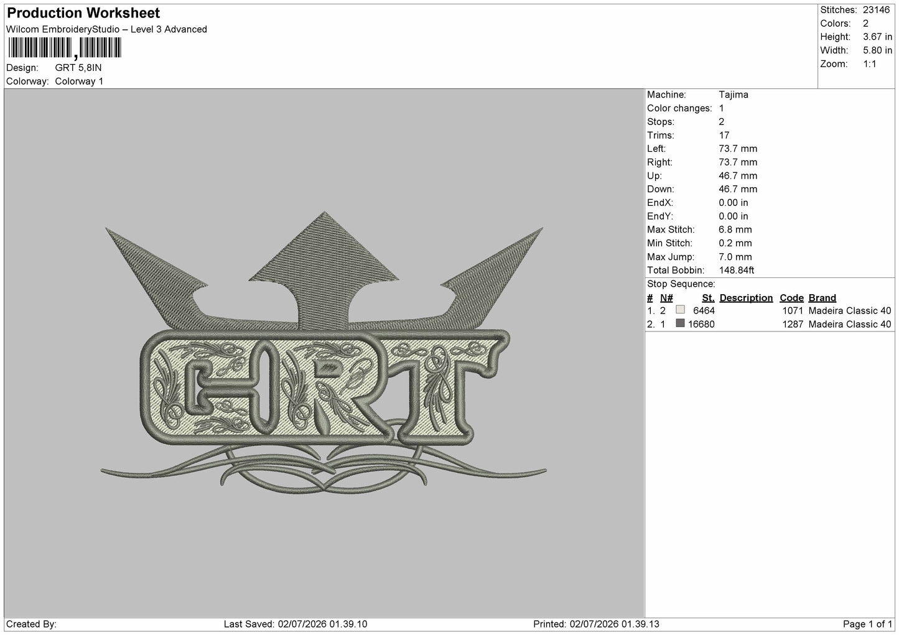Click the Production Worksheet title

coord(83,13)
